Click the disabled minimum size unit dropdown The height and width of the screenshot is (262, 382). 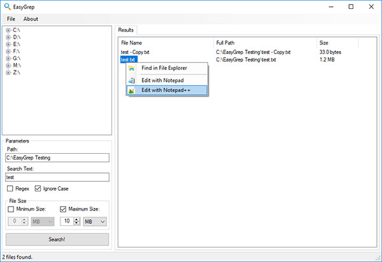pos(43,221)
